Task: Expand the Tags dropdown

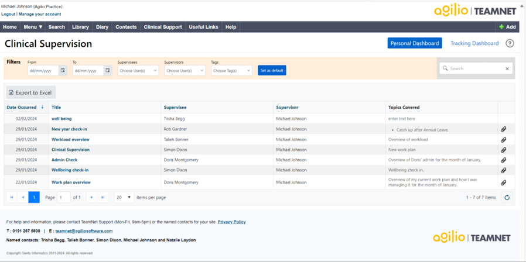Action: pyautogui.click(x=231, y=71)
